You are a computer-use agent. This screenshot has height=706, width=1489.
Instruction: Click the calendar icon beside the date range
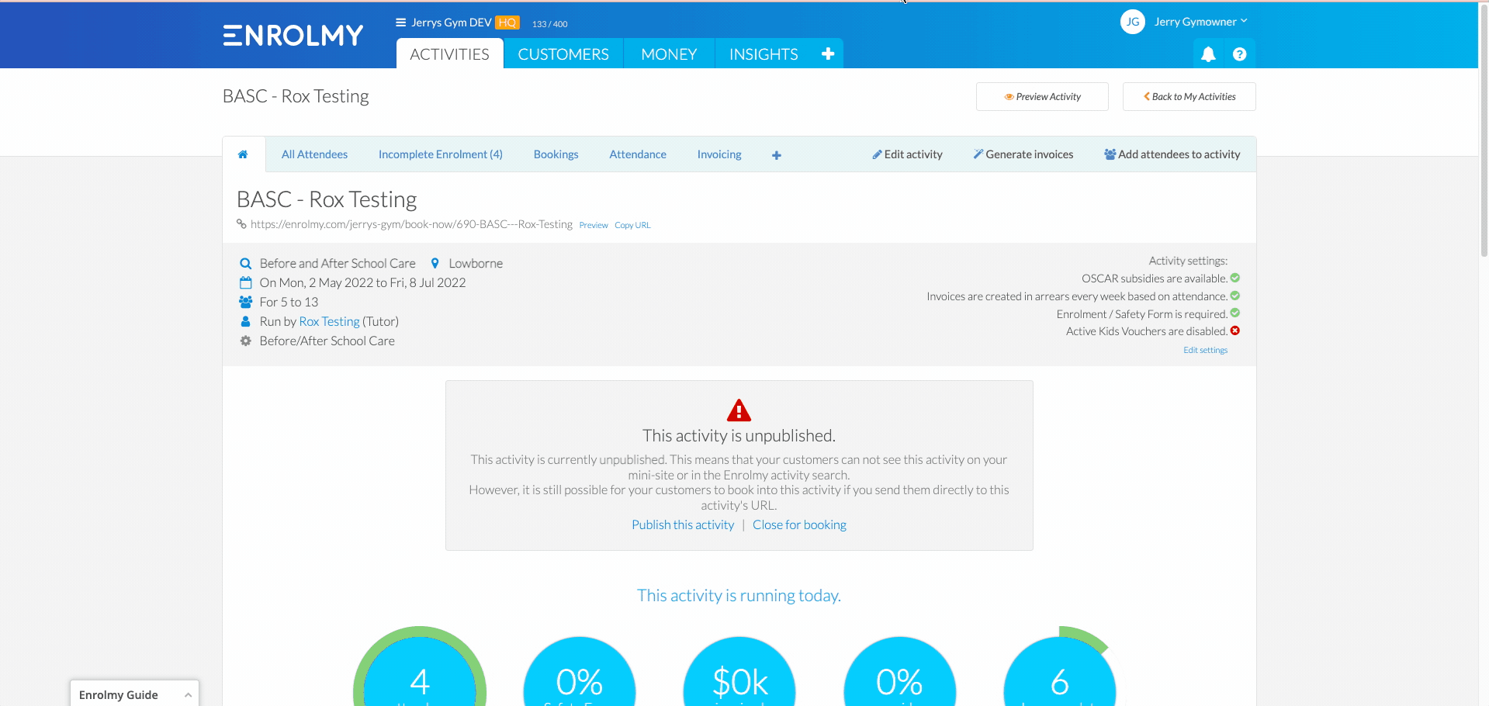pos(246,282)
